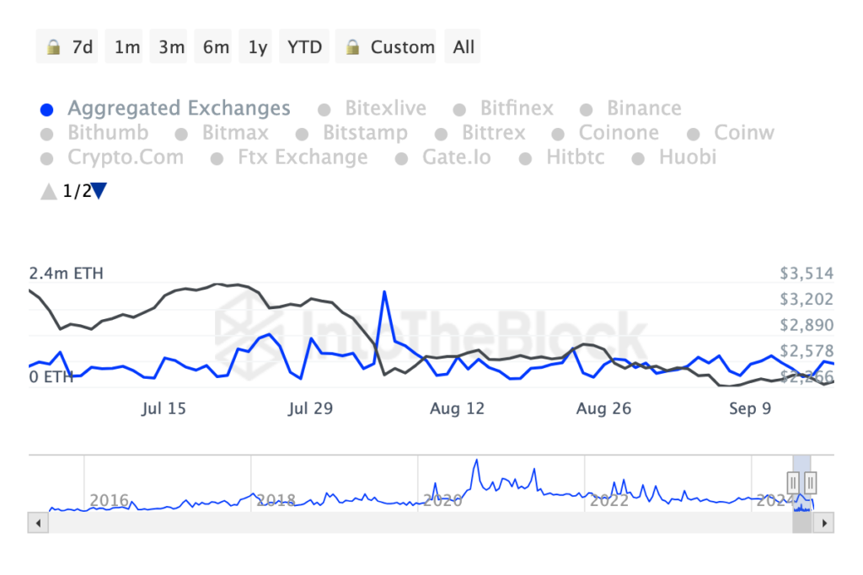Click the $2,578 price axis label
Screen dimensions: 863x575
tap(807, 351)
